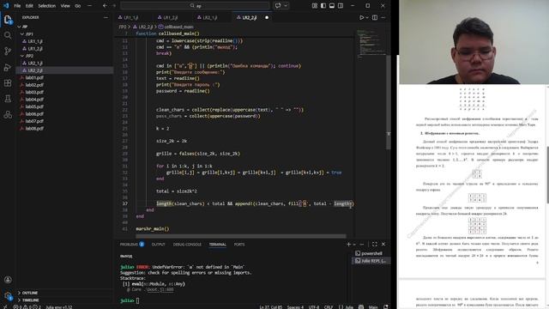
Task: Split the editor to the right
Action: (x=375, y=17)
